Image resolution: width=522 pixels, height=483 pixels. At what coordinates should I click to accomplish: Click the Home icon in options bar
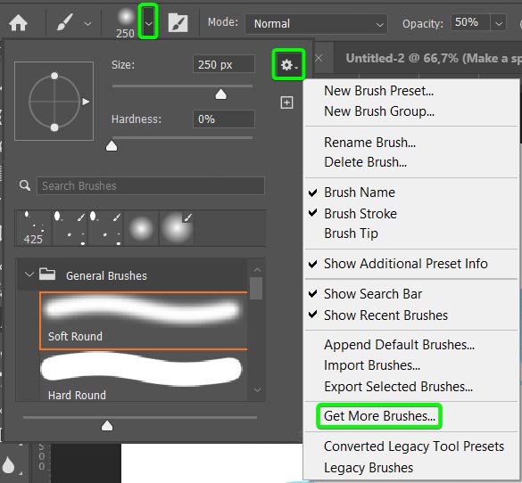click(18, 23)
